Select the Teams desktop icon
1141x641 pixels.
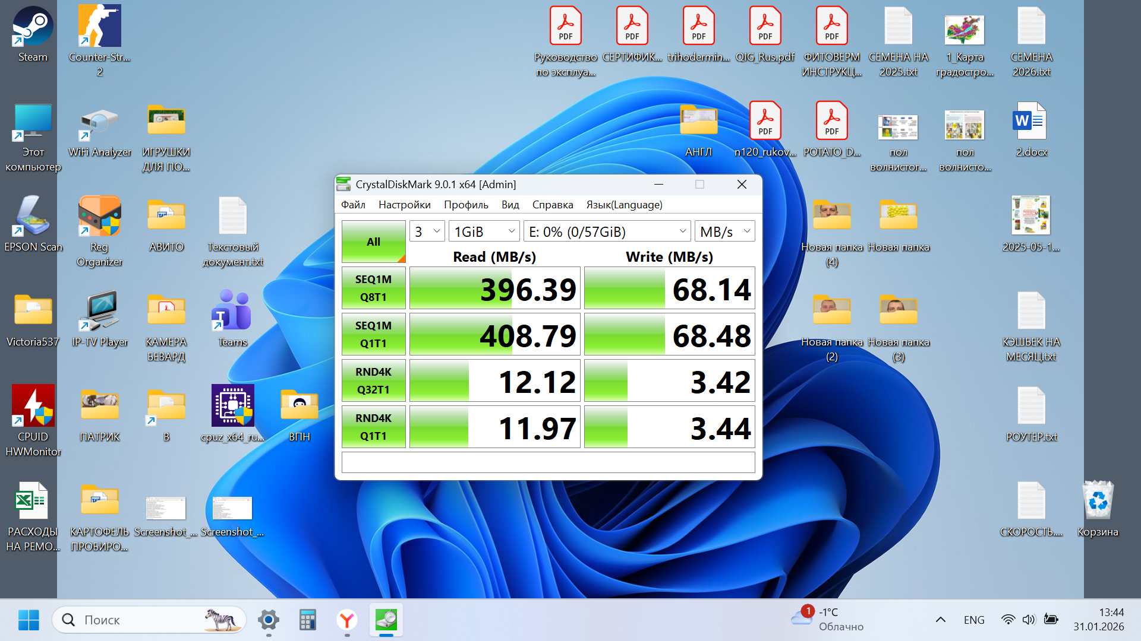232,319
